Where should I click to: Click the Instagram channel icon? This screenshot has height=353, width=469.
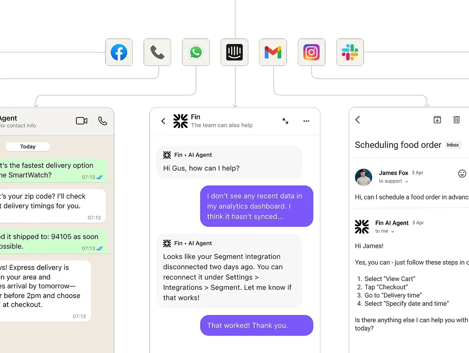pos(311,52)
